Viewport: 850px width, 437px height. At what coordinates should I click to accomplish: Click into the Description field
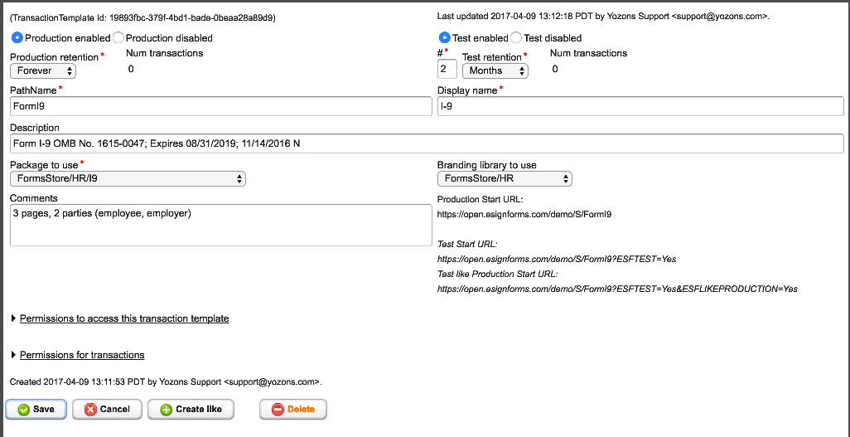click(x=426, y=143)
